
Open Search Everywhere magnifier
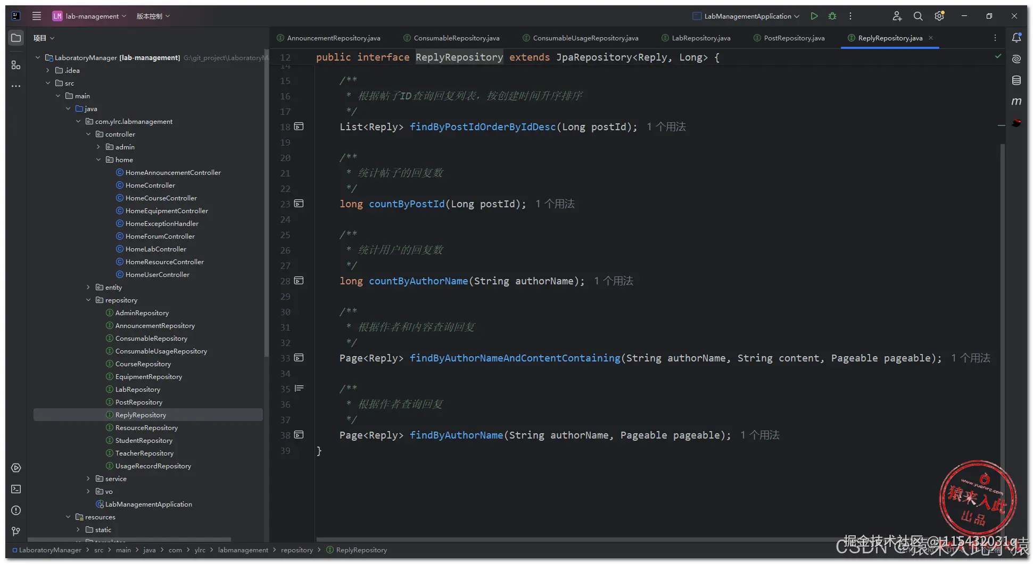(x=918, y=16)
